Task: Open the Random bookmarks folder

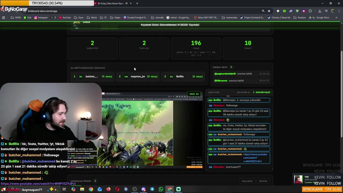Action: [300, 18]
